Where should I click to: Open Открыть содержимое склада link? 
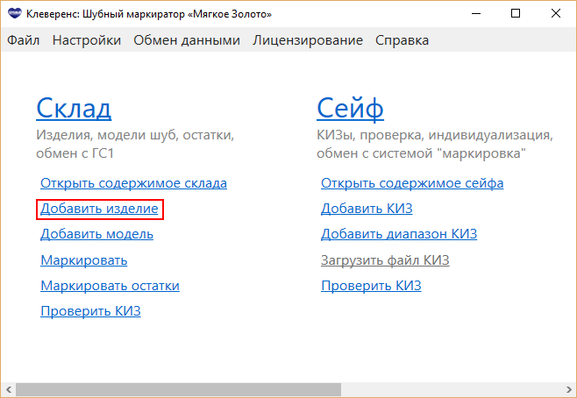click(133, 183)
